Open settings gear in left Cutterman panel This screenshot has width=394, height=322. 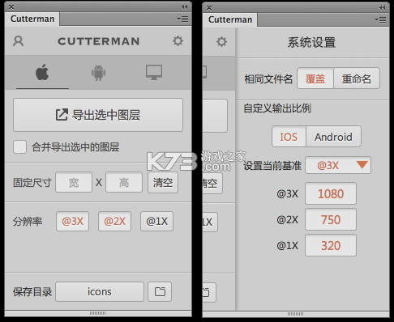178,41
